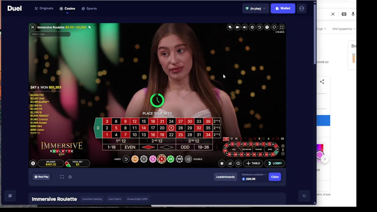Image resolution: width=377 pixels, height=212 pixels.
Task: Mute the game sound speaker icon
Action: point(245,27)
